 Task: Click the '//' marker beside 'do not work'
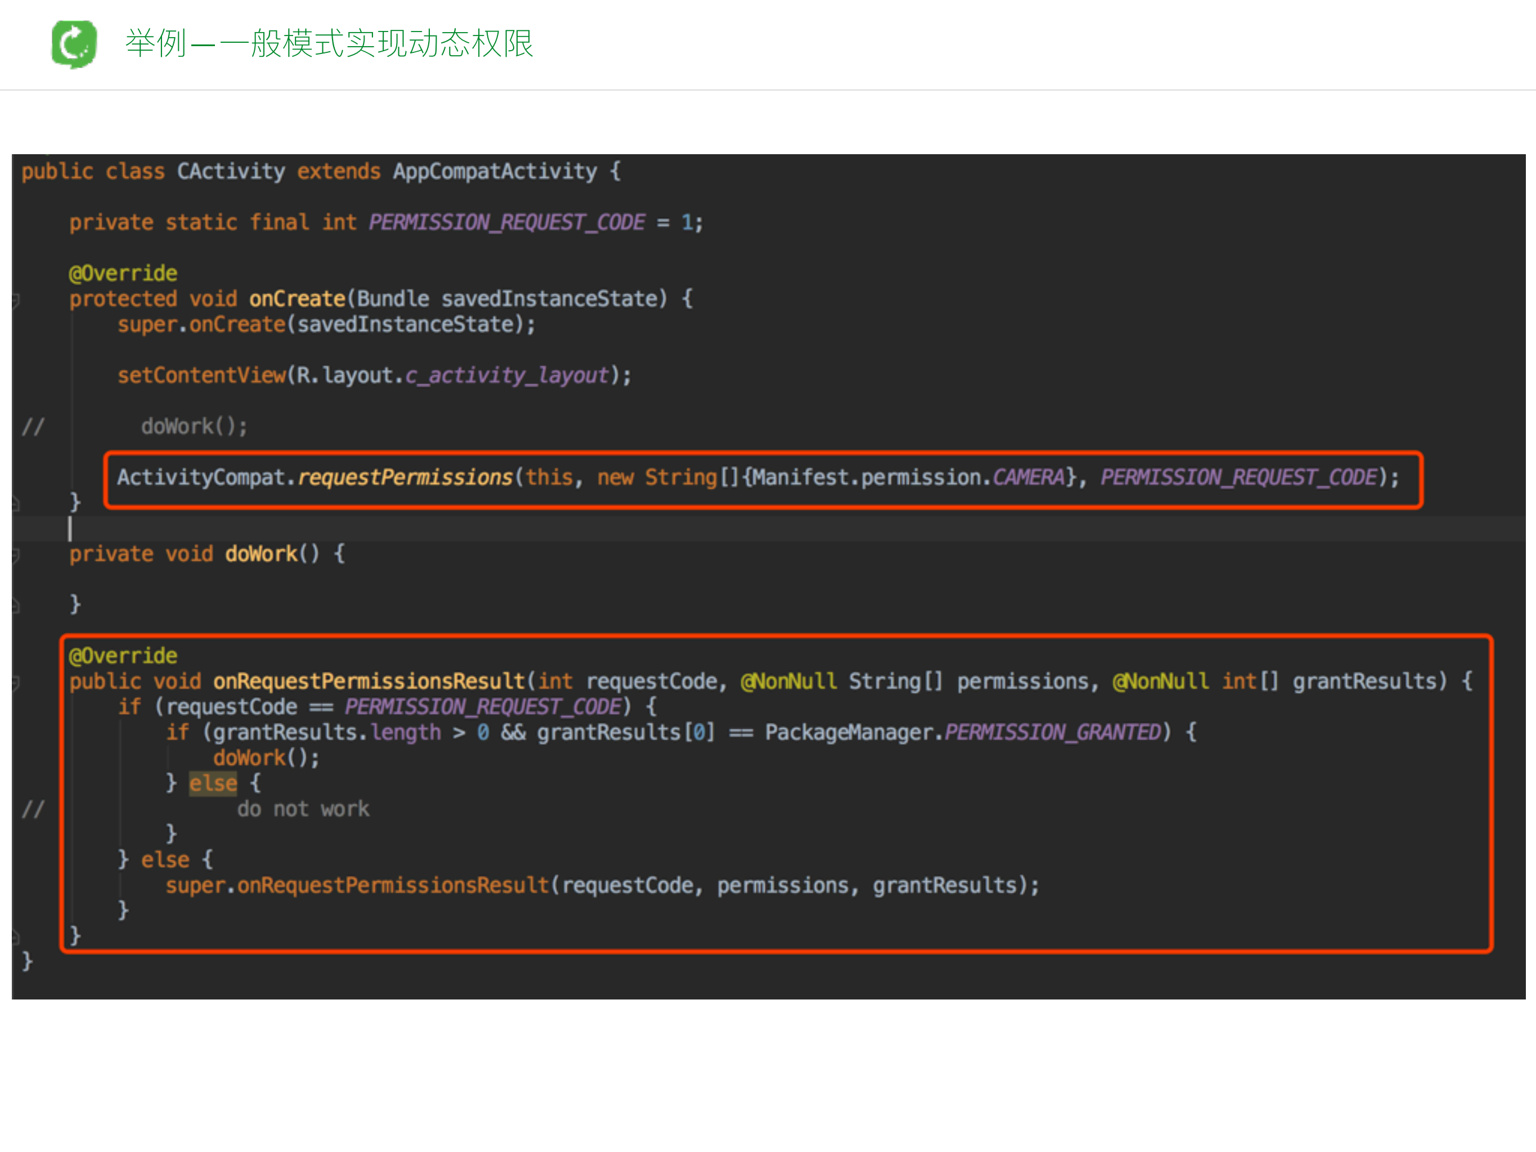(x=34, y=808)
